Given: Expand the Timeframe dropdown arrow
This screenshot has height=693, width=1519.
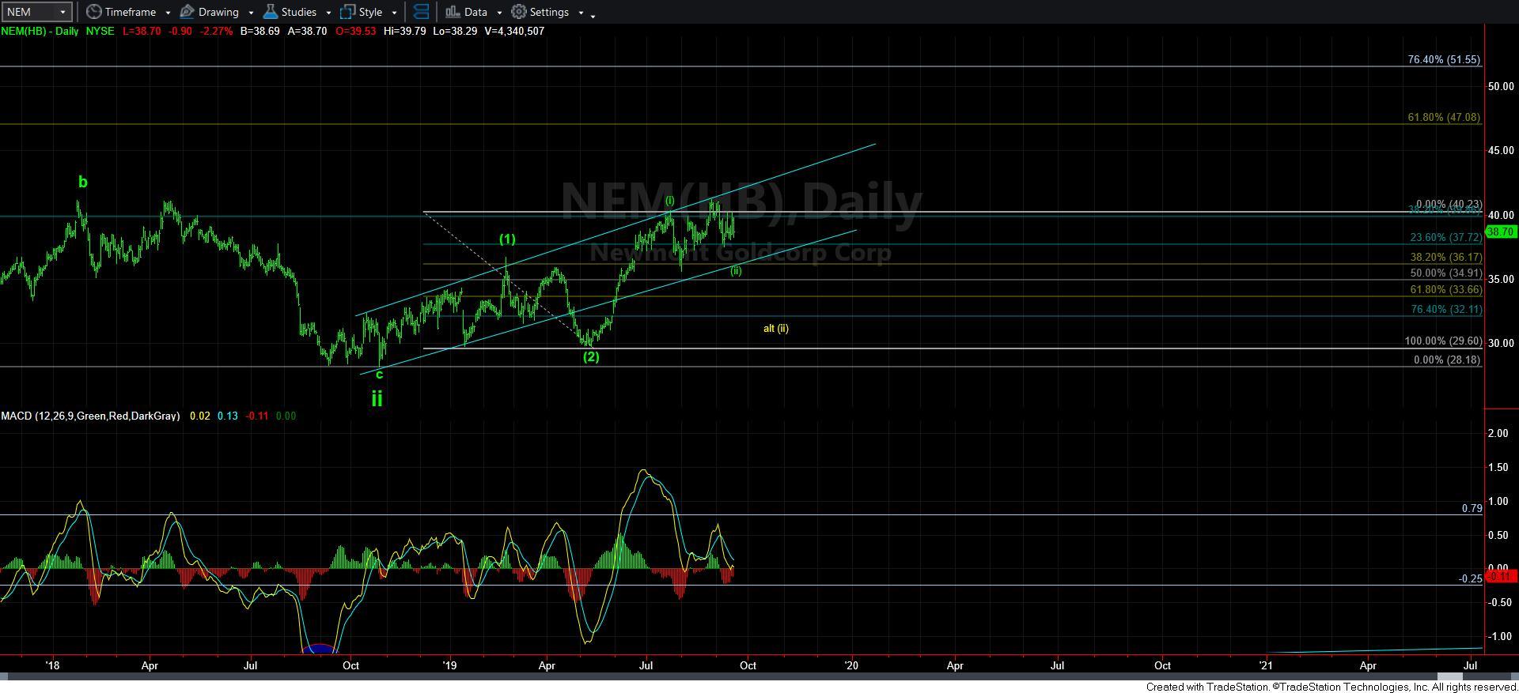Looking at the screenshot, I should pos(168,13).
